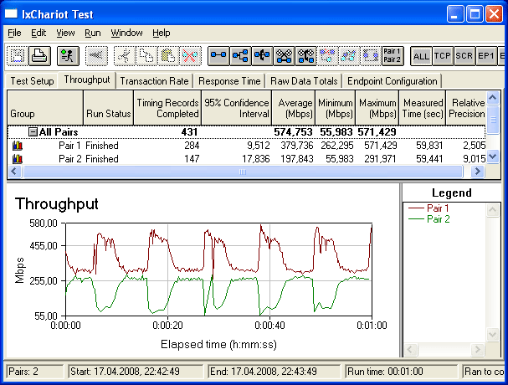Click the Paste clipboard icon
The height and width of the screenshot is (385, 508).
[168, 56]
